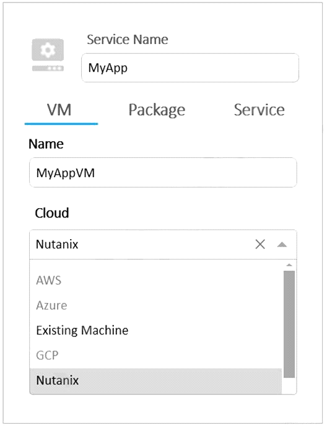Click the scrollbar's small up arrow in cloud list

tap(289, 265)
